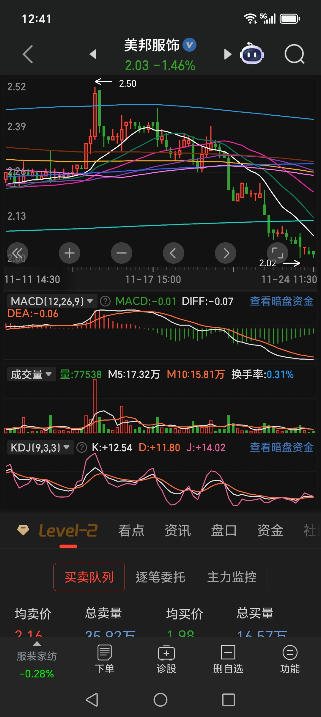This screenshot has height=717, width=321.
Task: Remove from watchlist via 删自选
Action: (228, 659)
